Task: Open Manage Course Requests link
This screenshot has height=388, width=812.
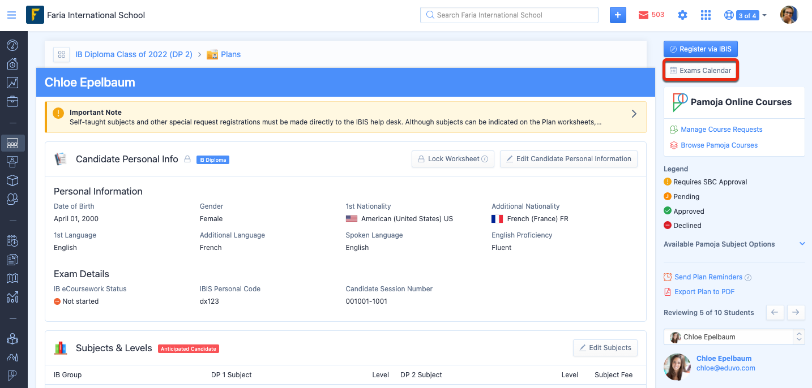Action: 721,130
